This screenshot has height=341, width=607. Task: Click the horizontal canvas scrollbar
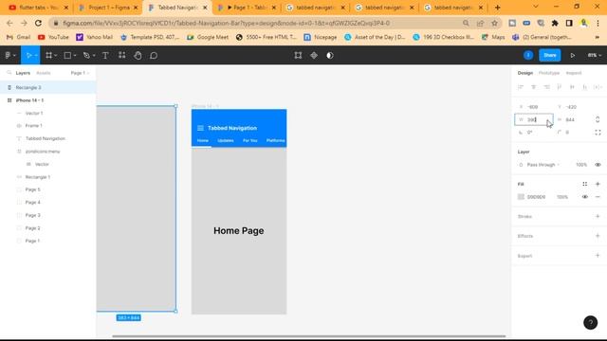(308, 336)
